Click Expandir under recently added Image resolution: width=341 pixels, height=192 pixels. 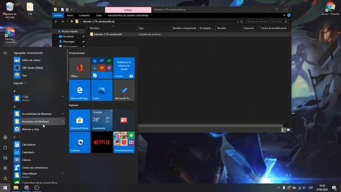pyautogui.click(x=20, y=83)
